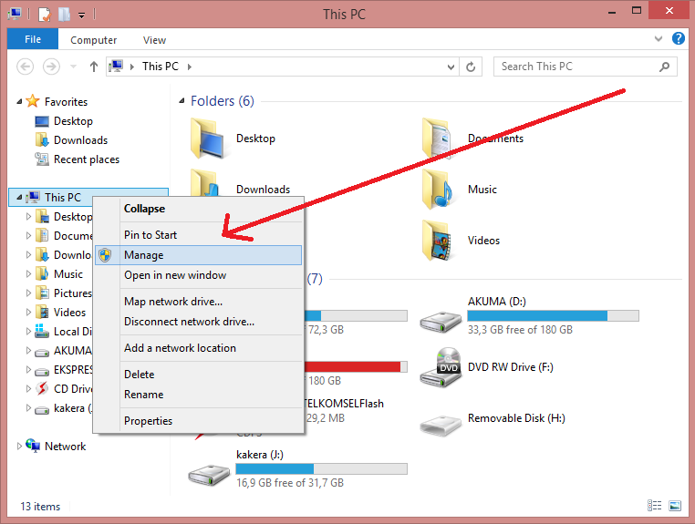Click the Search This PC field
Image resolution: width=695 pixels, height=524 pixels.
pos(585,67)
